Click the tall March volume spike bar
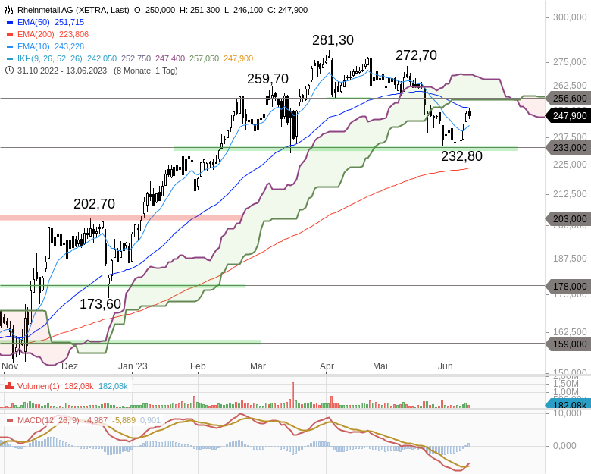This screenshot has height=474, width=591. pos(292,395)
